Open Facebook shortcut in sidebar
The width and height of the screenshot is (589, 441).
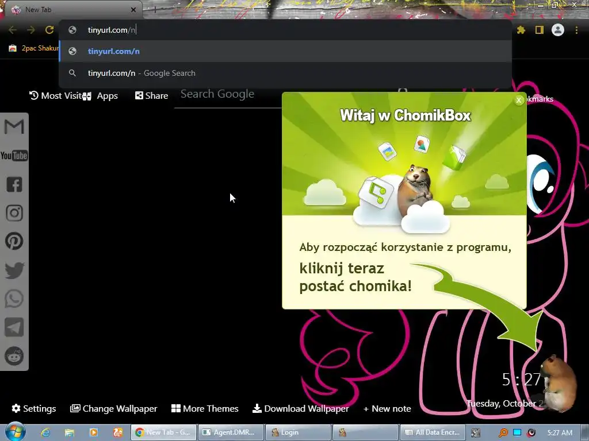(x=14, y=184)
